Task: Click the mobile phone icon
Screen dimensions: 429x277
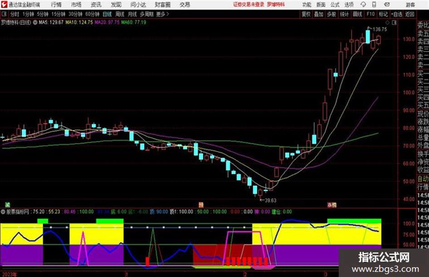Action: point(374,5)
